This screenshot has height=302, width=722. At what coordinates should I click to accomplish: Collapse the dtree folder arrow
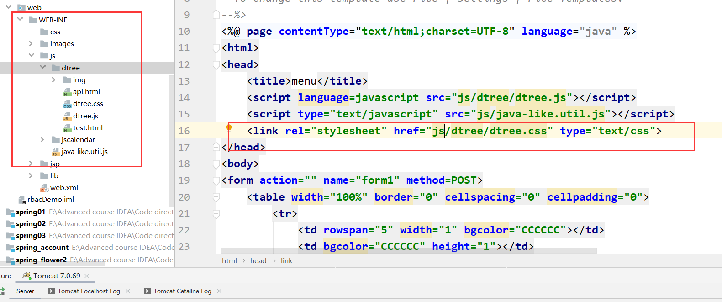[x=43, y=67]
